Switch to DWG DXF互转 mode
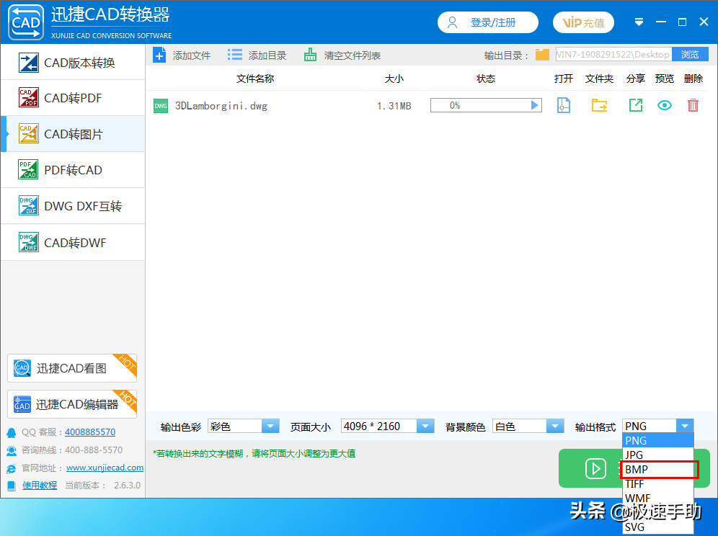 pos(74,206)
